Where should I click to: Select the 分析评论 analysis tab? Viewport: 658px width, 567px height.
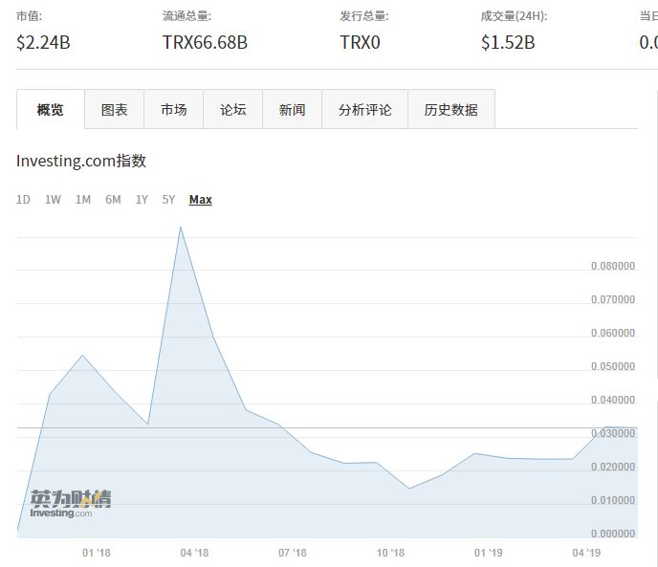tap(364, 110)
